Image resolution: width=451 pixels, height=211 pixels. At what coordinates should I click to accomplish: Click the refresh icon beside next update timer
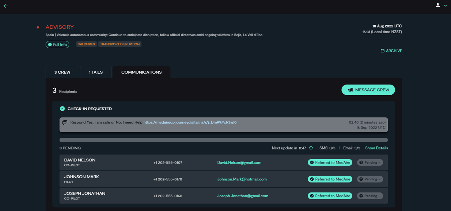(x=311, y=148)
